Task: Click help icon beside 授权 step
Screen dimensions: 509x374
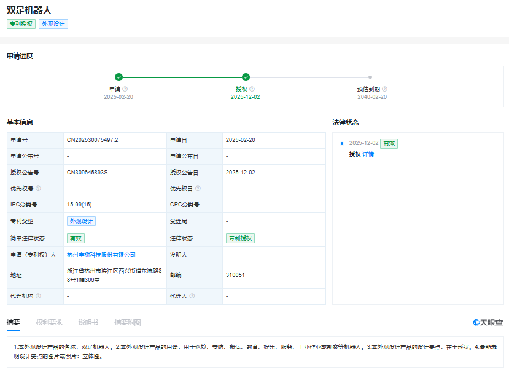Action: (252, 89)
